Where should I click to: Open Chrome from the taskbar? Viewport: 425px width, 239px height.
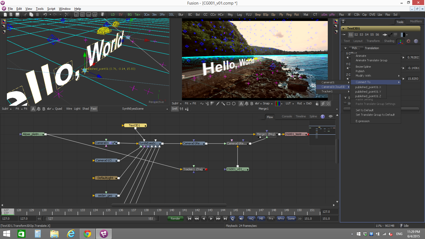point(87,234)
